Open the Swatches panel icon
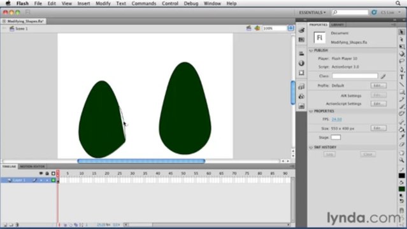Screen dimensions: 407x229 coord(301,39)
